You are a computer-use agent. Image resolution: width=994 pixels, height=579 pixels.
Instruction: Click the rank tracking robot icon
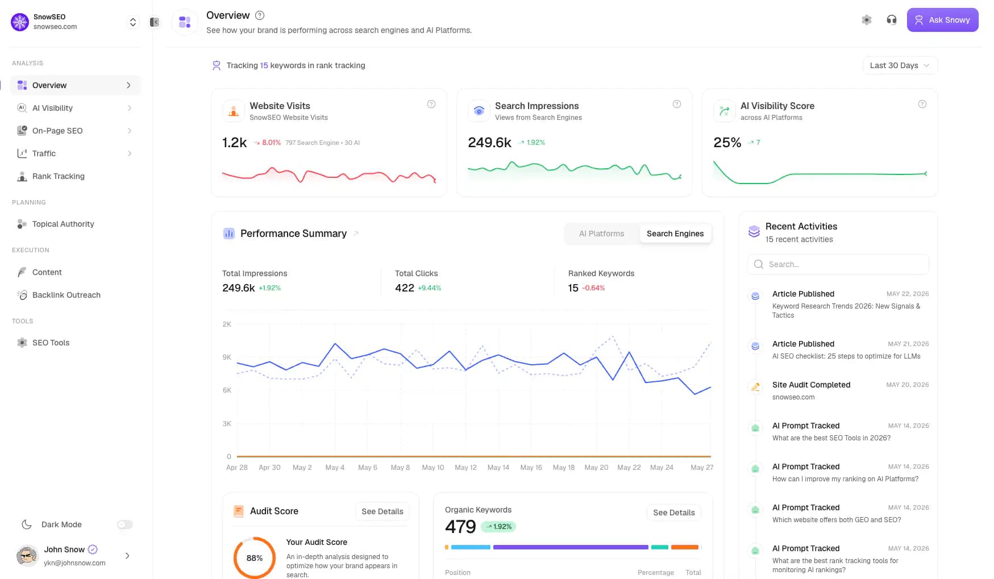pyautogui.click(x=217, y=65)
